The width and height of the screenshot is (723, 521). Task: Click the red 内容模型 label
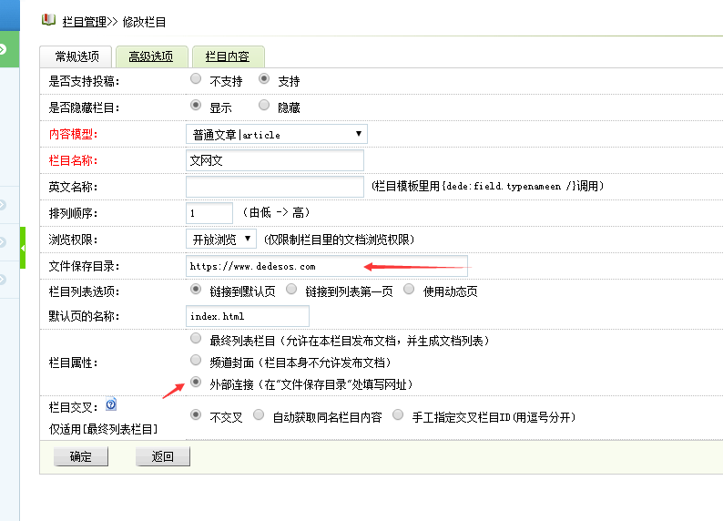[x=73, y=134]
